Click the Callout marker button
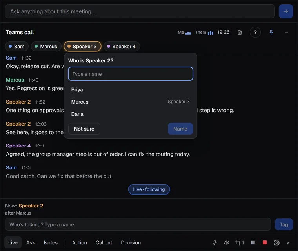This screenshot has width=298, height=251. point(104,242)
